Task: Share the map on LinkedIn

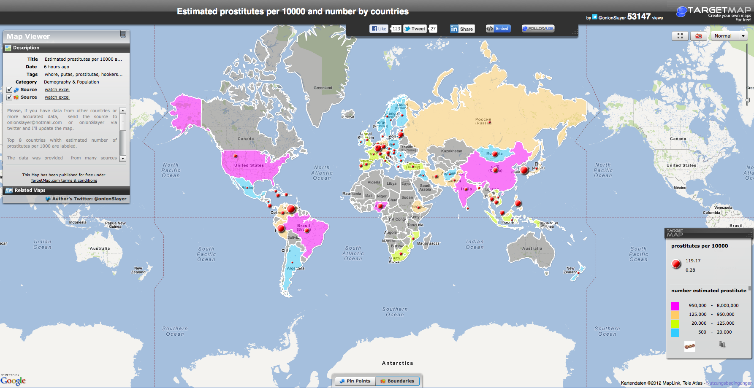Action: pyautogui.click(x=462, y=29)
